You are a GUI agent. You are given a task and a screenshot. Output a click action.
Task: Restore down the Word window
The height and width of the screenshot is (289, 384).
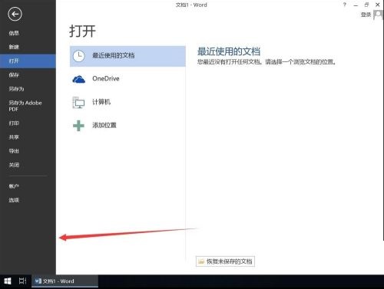(366, 5)
